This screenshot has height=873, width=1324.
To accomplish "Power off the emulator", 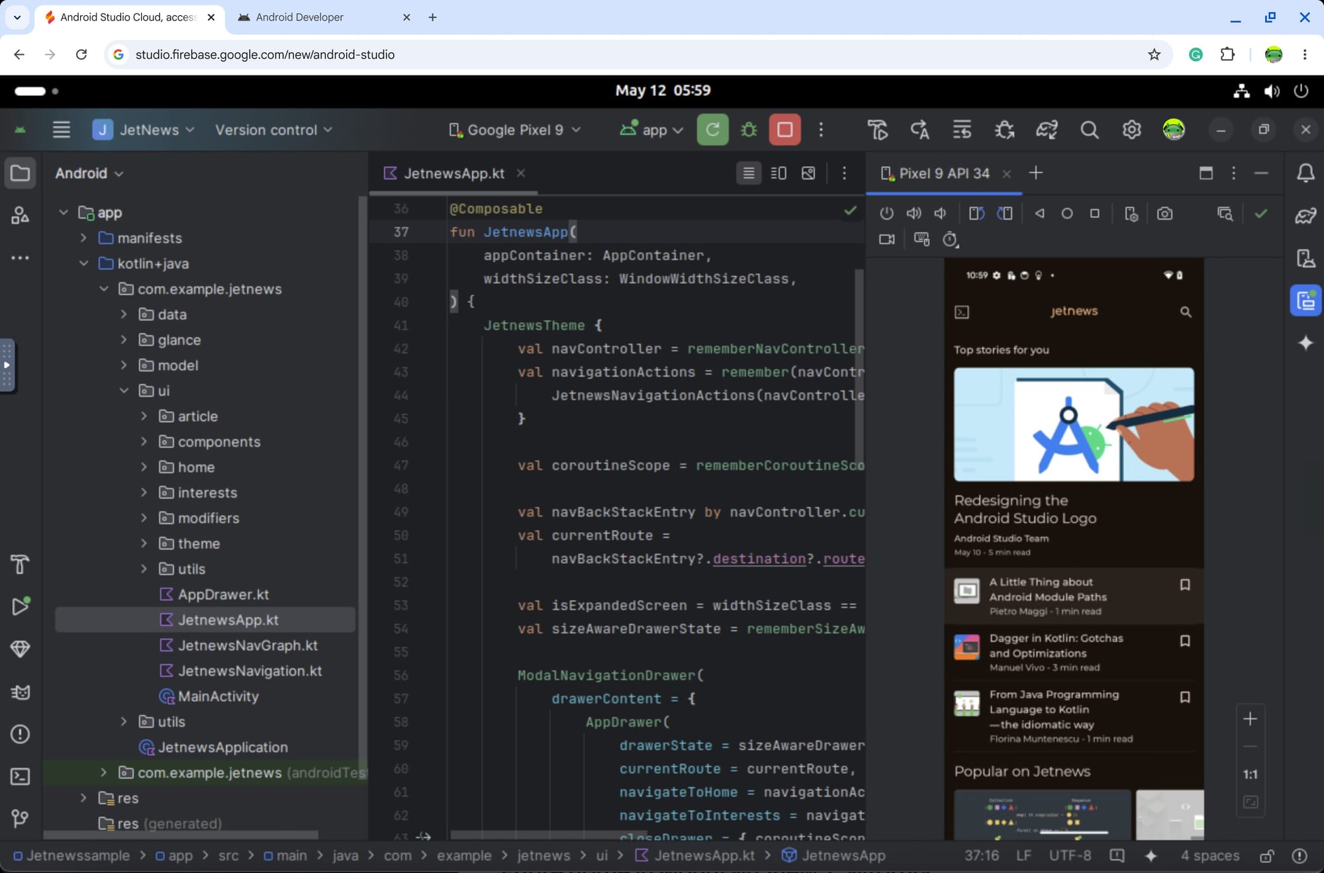I will click(886, 213).
